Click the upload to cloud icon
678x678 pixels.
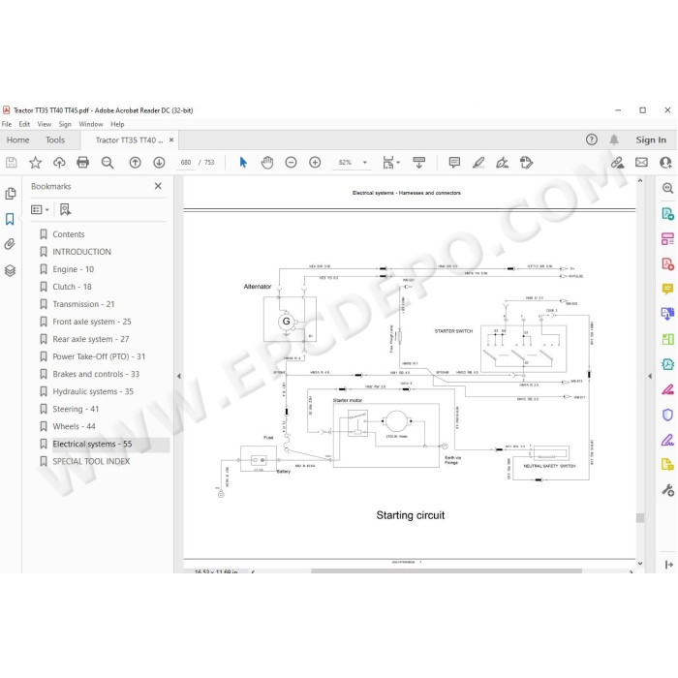point(59,163)
